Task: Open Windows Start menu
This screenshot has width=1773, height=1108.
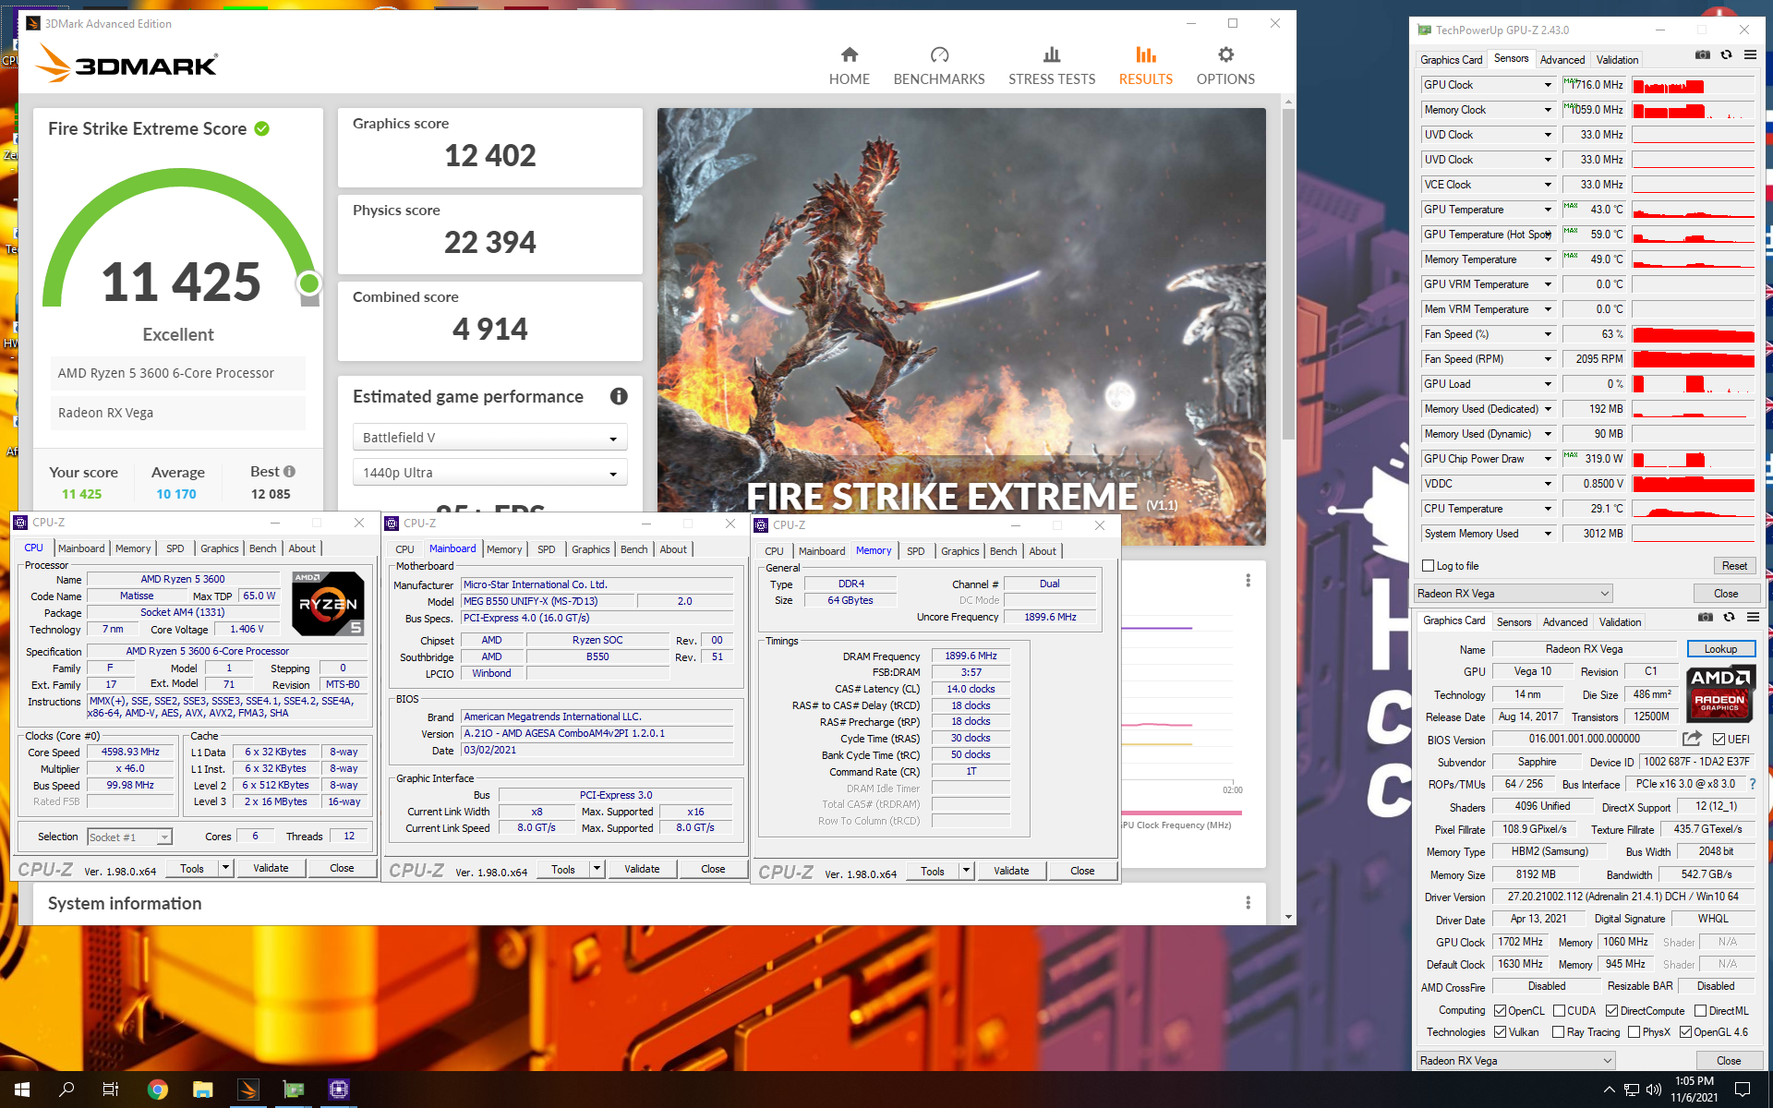Action: coord(22,1090)
